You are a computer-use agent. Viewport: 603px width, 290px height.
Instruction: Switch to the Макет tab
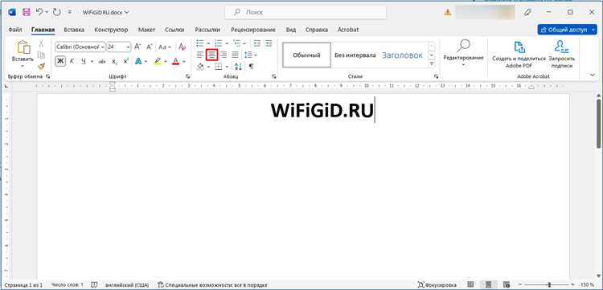pyautogui.click(x=146, y=30)
